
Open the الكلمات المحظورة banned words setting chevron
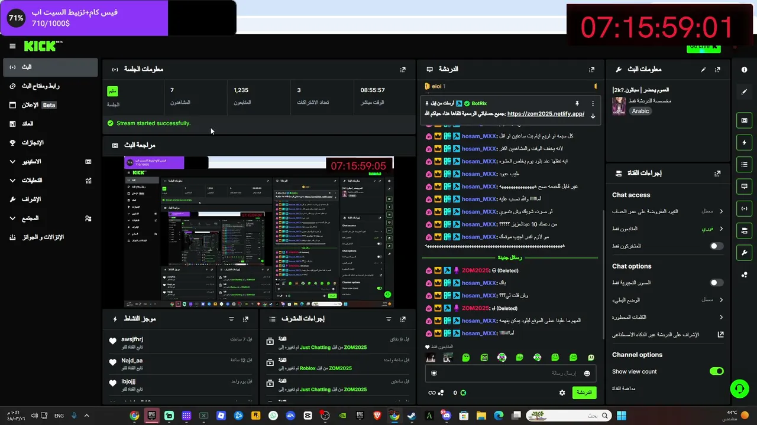[721, 317]
